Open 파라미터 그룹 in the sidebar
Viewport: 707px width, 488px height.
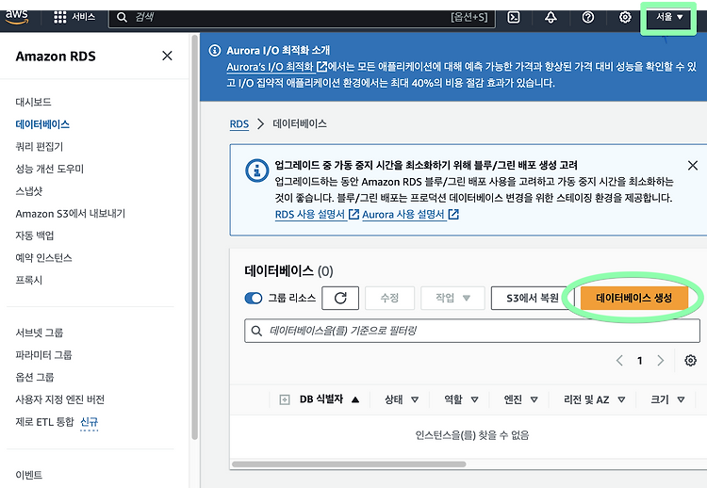pyautogui.click(x=43, y=355)
